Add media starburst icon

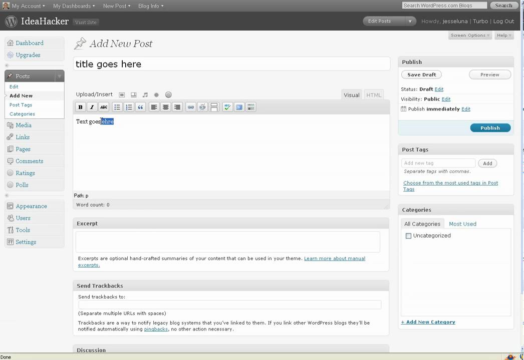[156, 95]
